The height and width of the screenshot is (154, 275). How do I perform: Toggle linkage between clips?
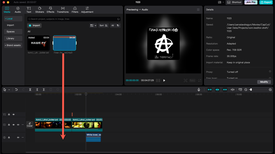pyautogui.click(x=225, y=90)
